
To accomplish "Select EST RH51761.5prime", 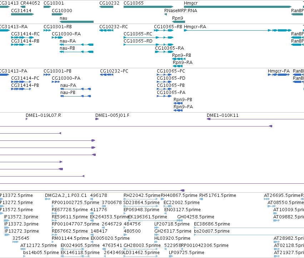I will (201, 199).
